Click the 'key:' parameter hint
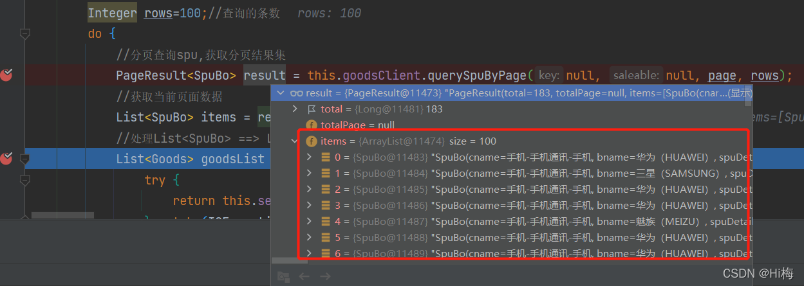The width and height of the screenshot is (804, 286). 548,76
